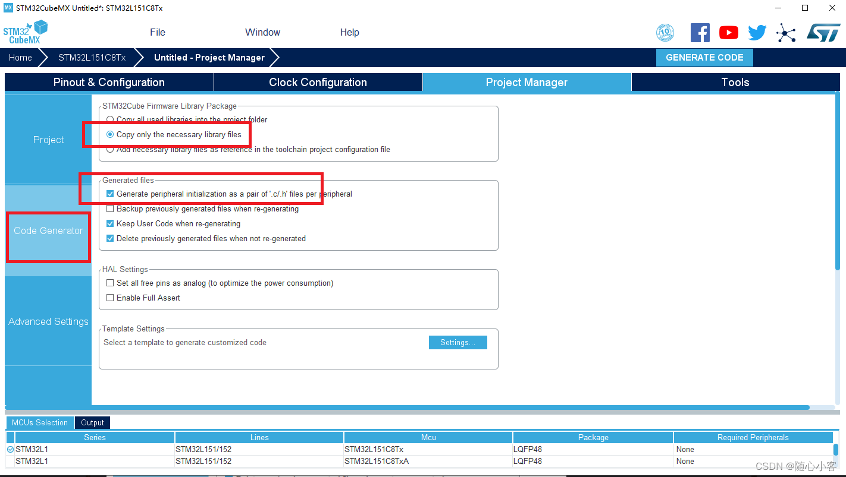Open the Code Generator side section
Screen dimensions: 846x477
coord(48,230)
